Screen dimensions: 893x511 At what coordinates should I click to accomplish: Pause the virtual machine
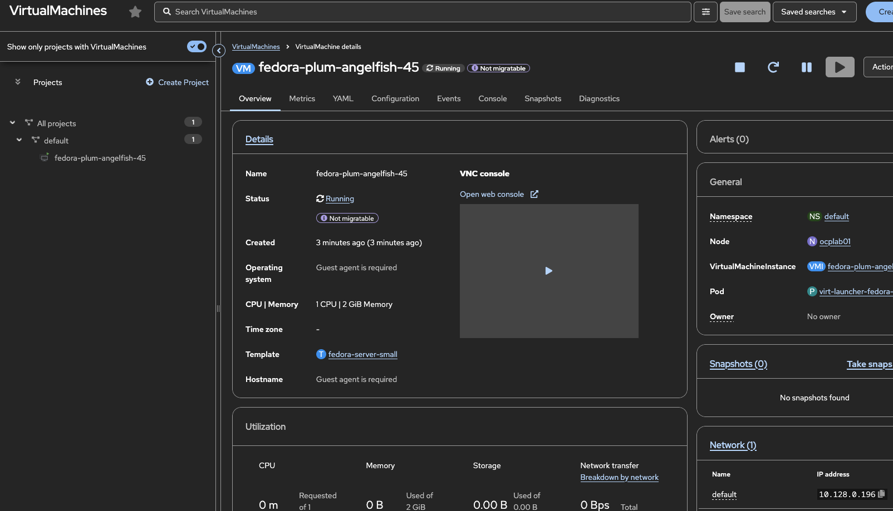tap(807, 67)
